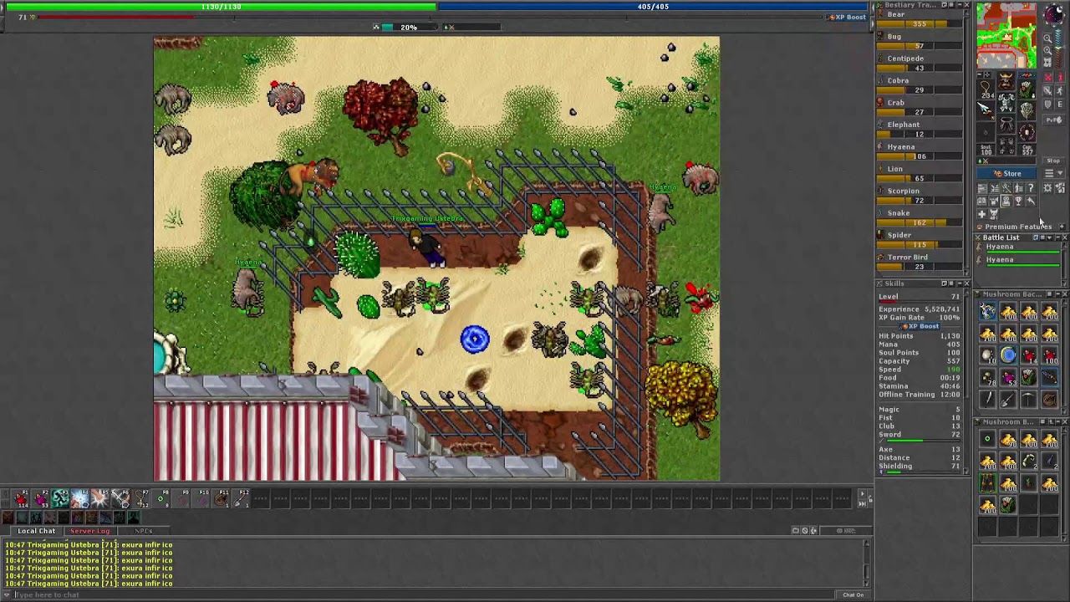This screenshot has height=602, width=1070.
Task: Use the F3 hotkey spell slot
Action: coord(60,499)
